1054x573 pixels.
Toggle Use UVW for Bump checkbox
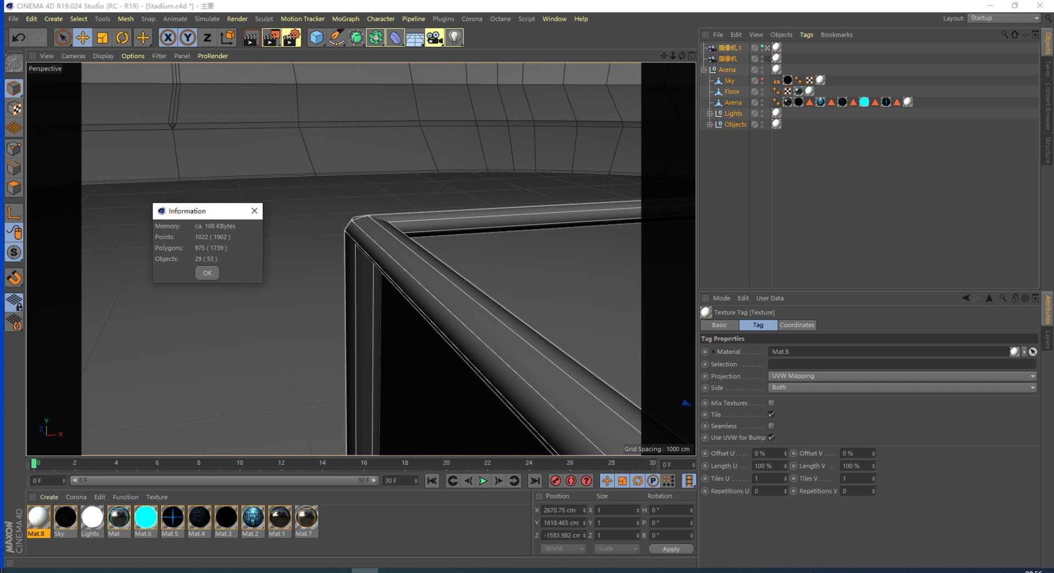(771, 437)
